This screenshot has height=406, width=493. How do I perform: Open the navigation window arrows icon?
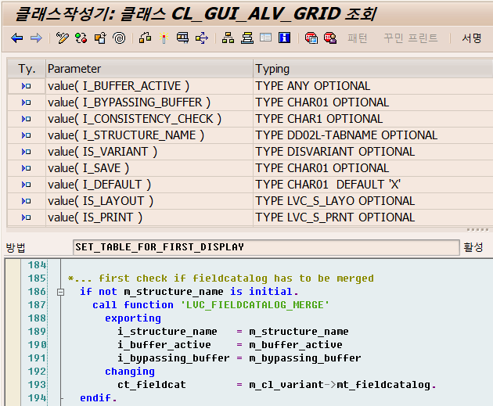coord(202,38)
